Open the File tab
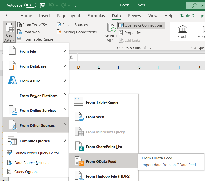This screenshot has width=205, height=181. pyautogui.click(x=8, y=16)
